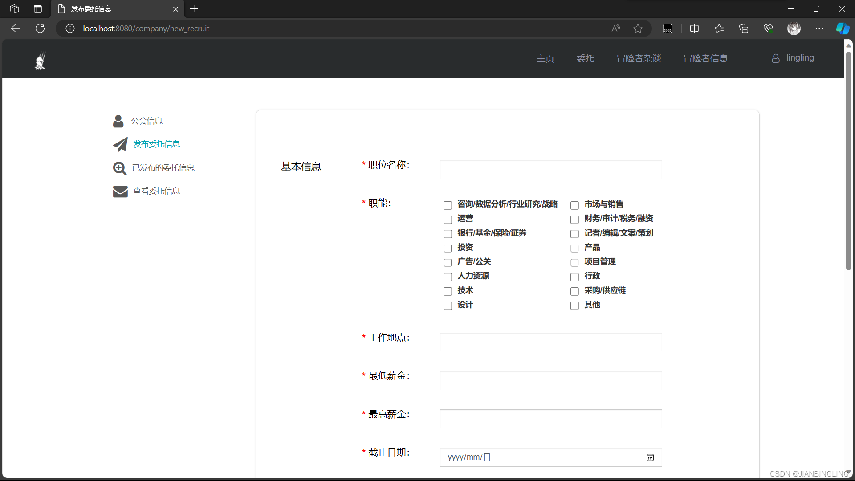Tick the 市场与销售 checkbox
The width and height of the screenshot is (855, 481).
click(574, 205)
